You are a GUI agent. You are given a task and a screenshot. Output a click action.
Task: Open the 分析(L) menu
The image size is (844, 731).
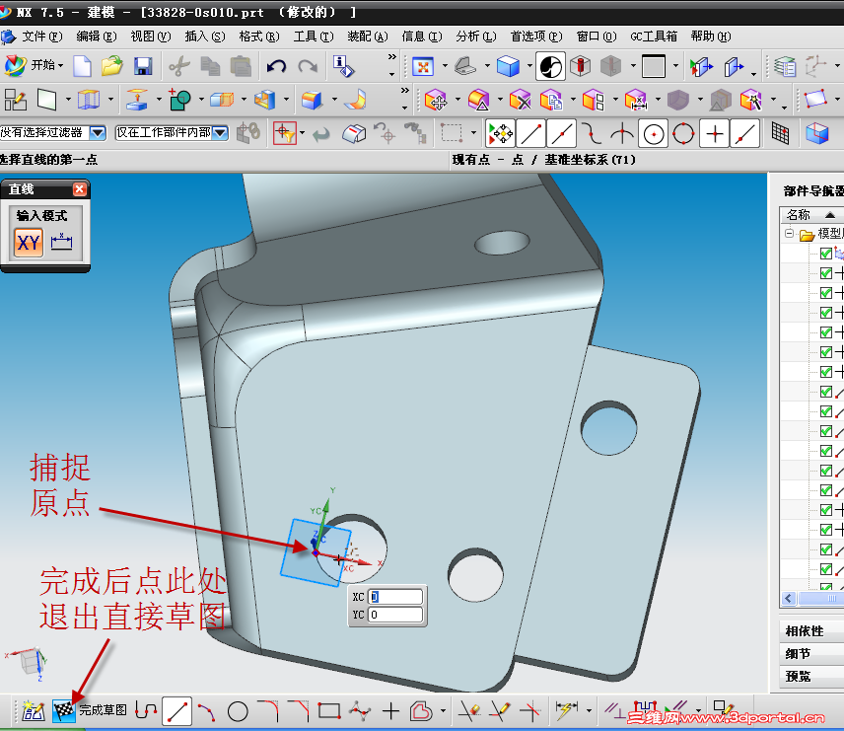click(476, 37)
